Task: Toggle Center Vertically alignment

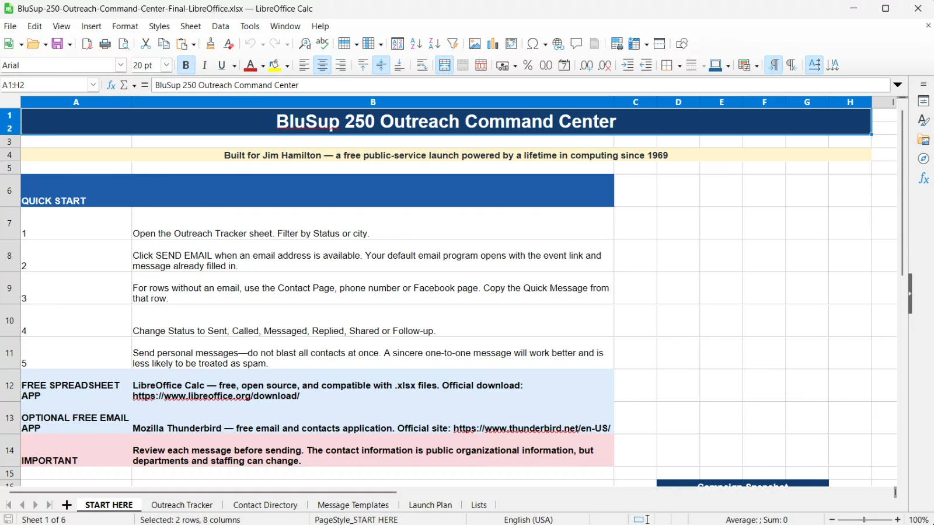Action: 381,65
